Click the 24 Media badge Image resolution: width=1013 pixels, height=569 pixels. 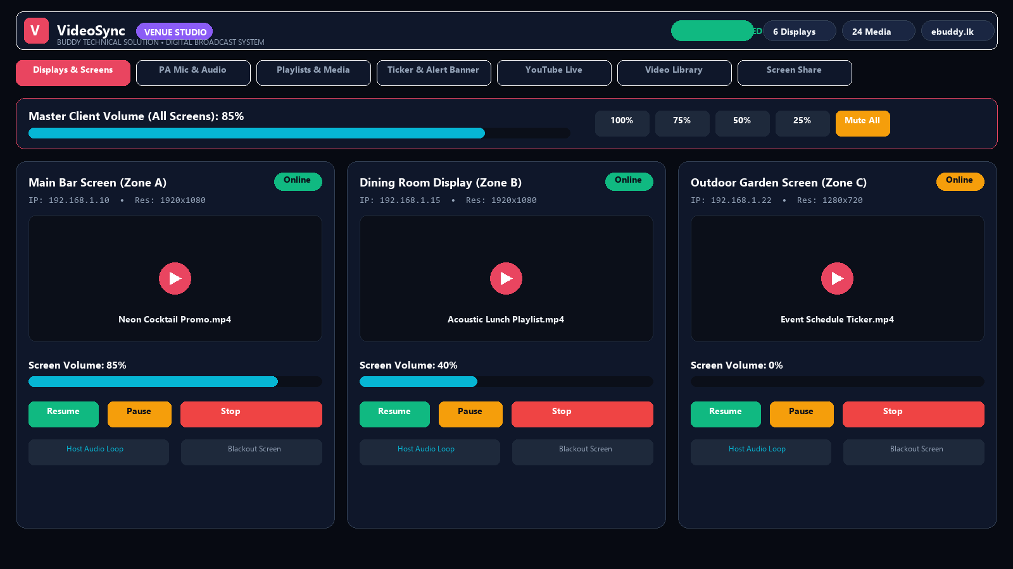pyautogui.click(x=879, y=31)
